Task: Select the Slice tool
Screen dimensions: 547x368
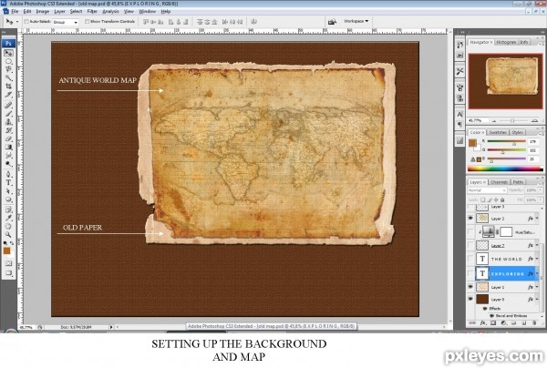Action: click(x=8, y=95)
